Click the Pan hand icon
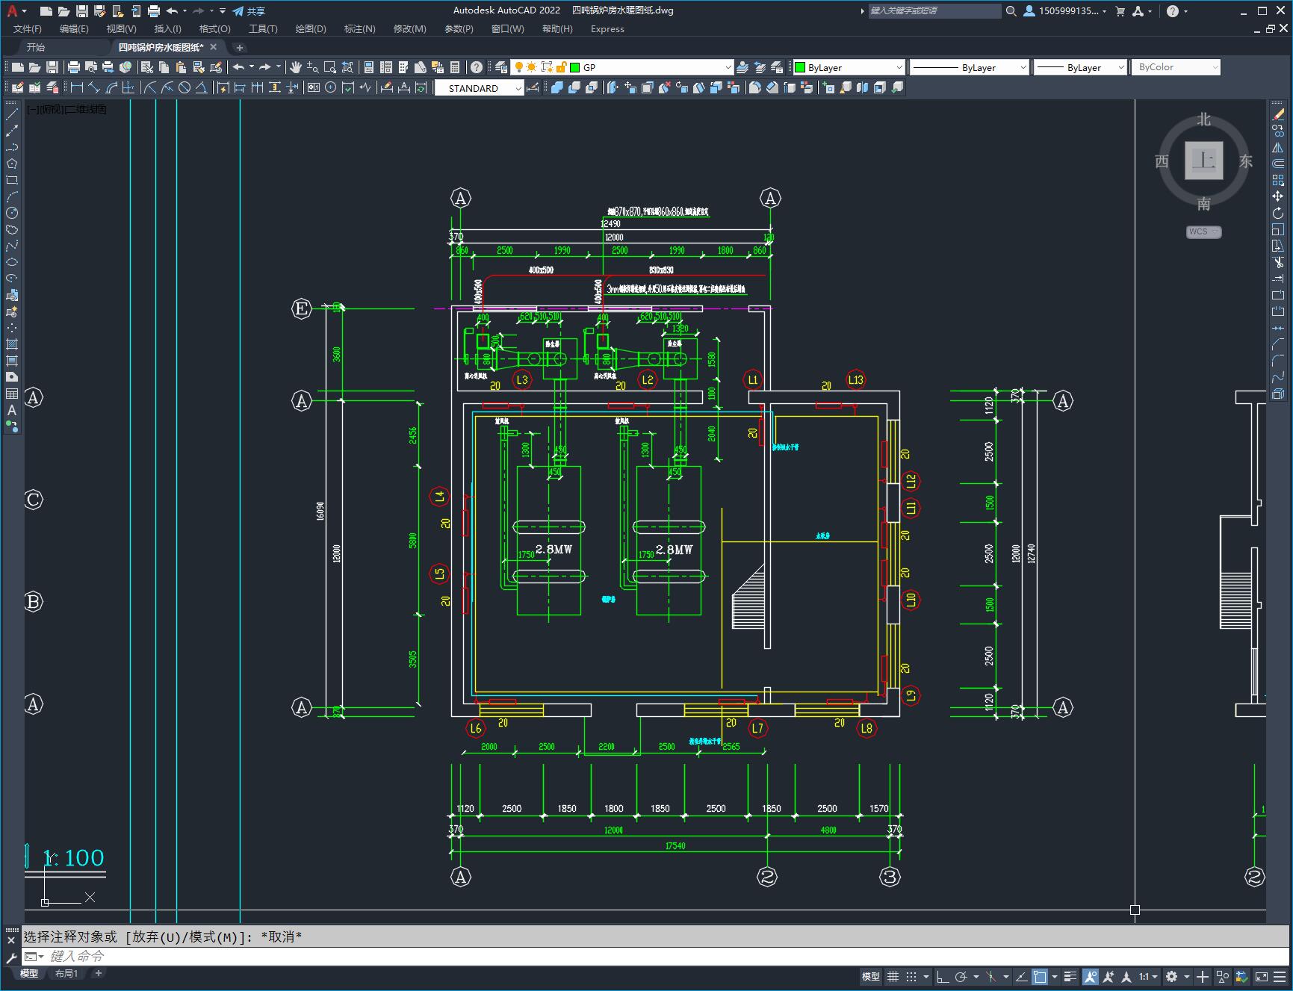 [296, 67]
